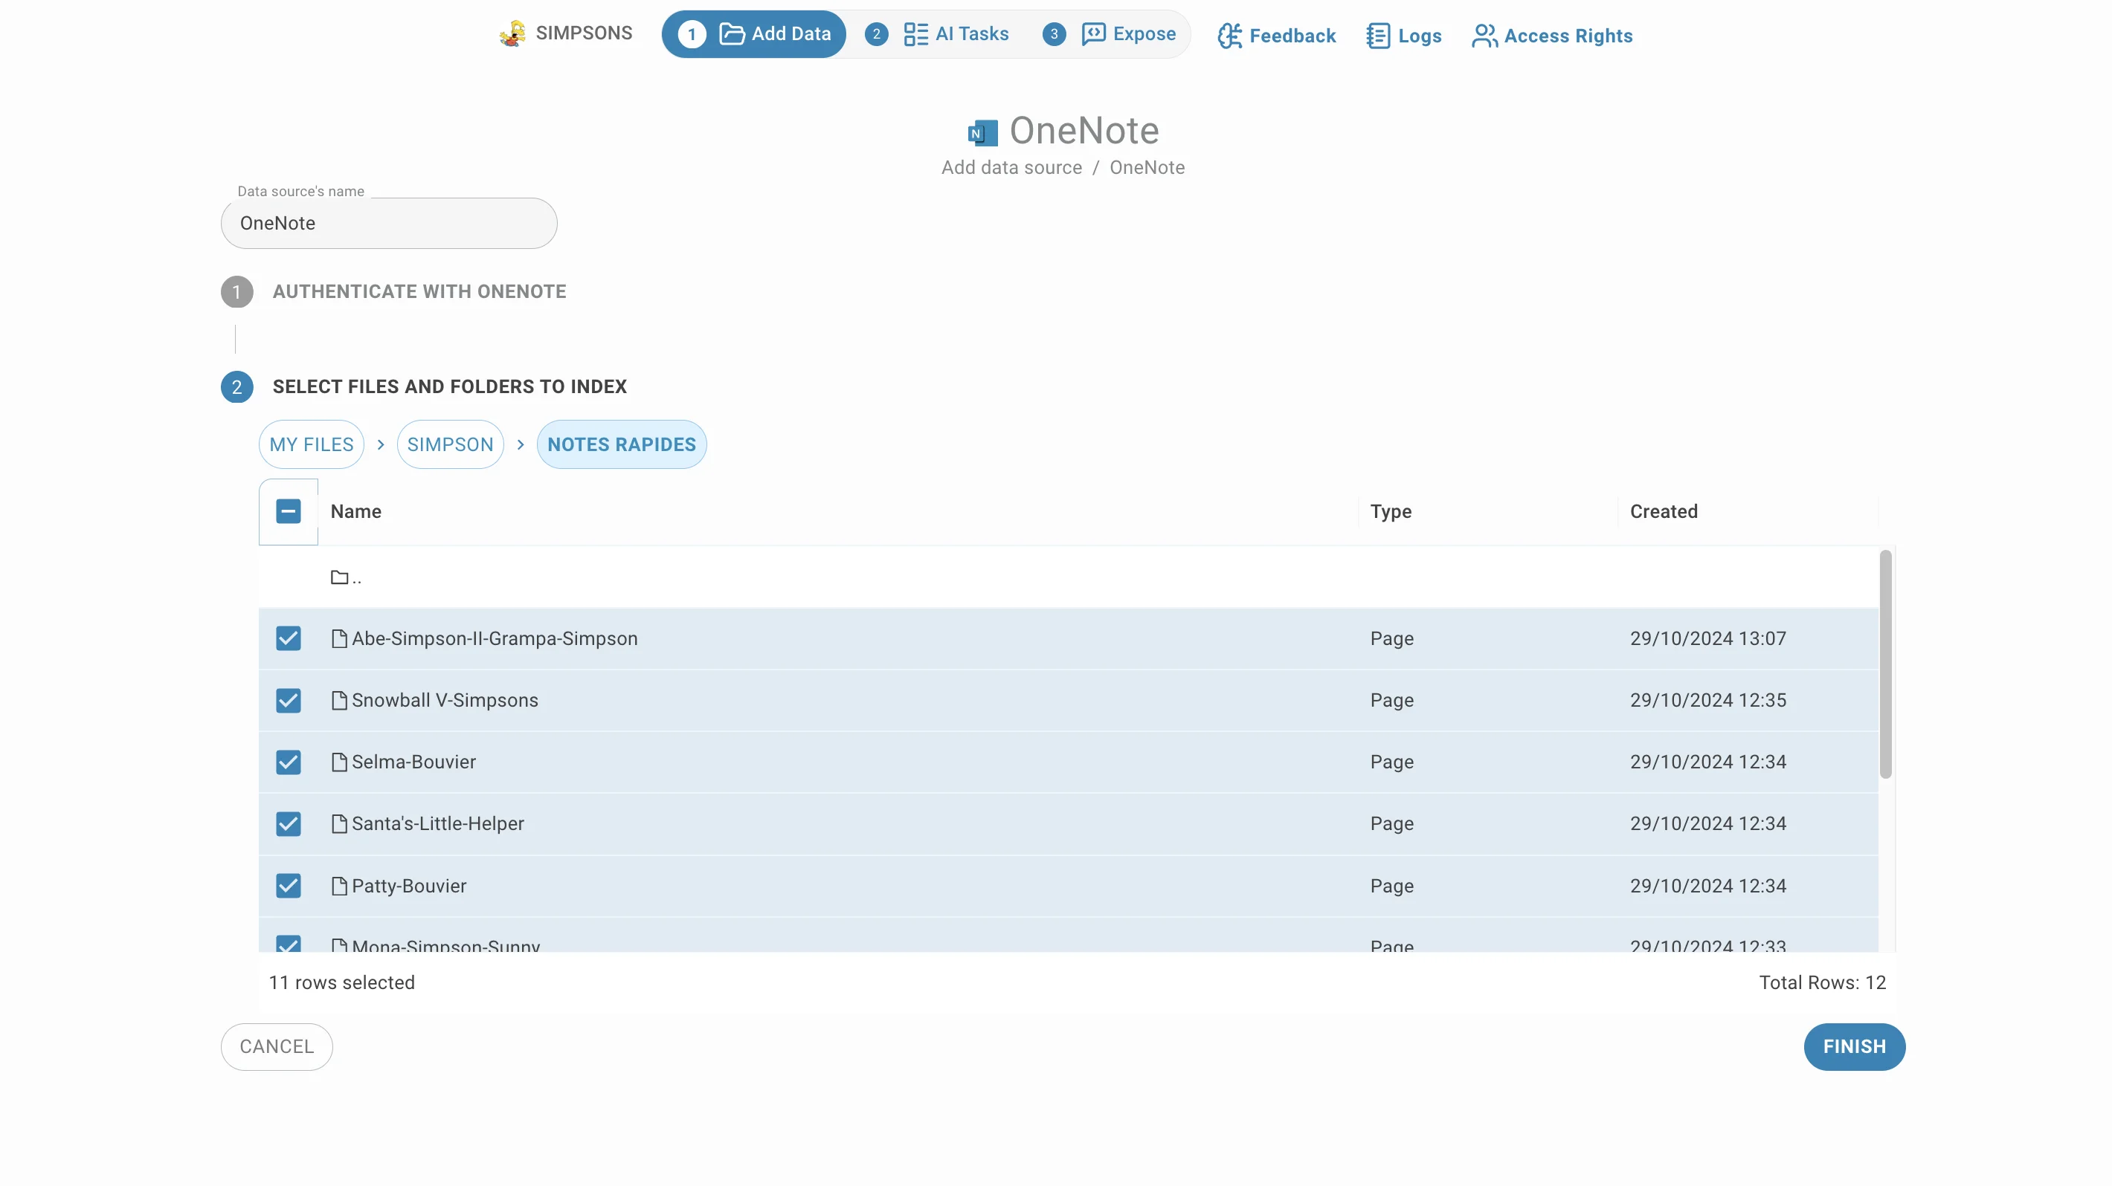Click page icon beside Snowball V-Simpsons

click(x=338, y=700)
